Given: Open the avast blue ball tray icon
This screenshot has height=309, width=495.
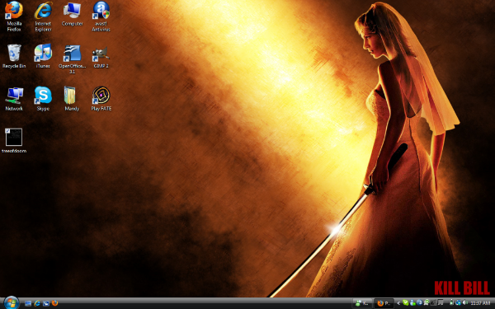Looking at the screenshot, I should [420, 303].
